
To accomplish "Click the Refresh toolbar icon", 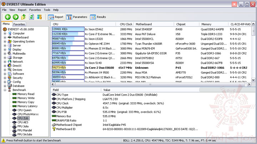I will coord(31,17).
